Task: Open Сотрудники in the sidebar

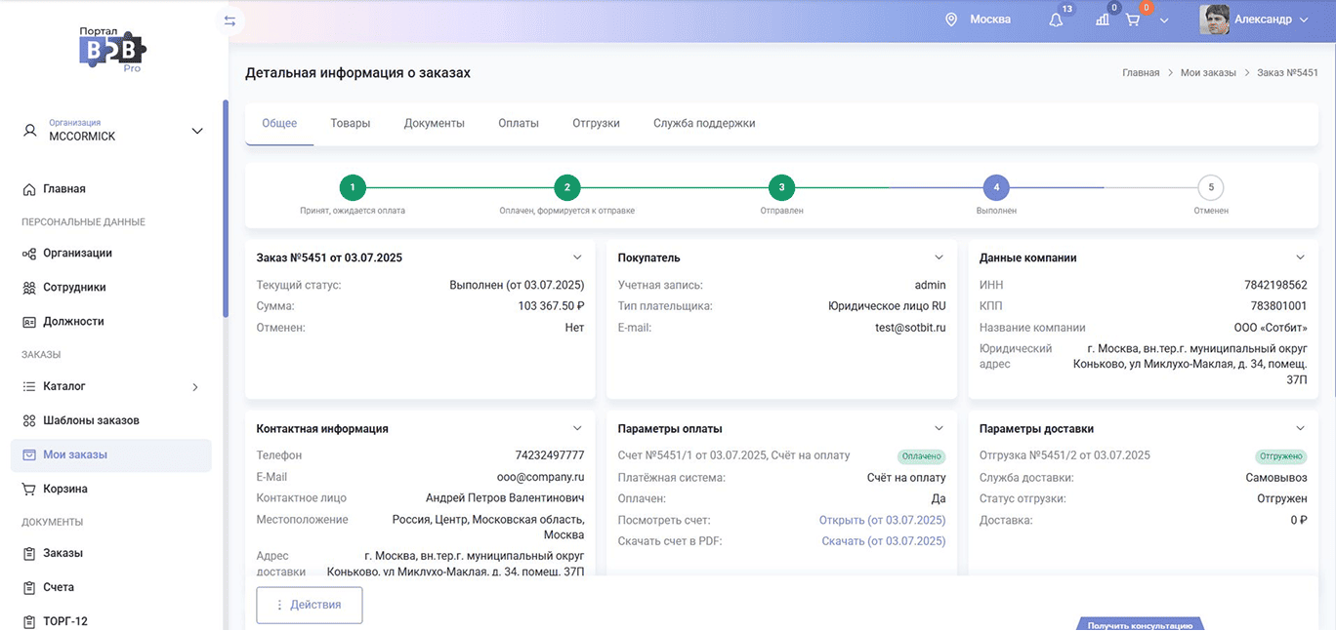Action: (x=74, y=288)
